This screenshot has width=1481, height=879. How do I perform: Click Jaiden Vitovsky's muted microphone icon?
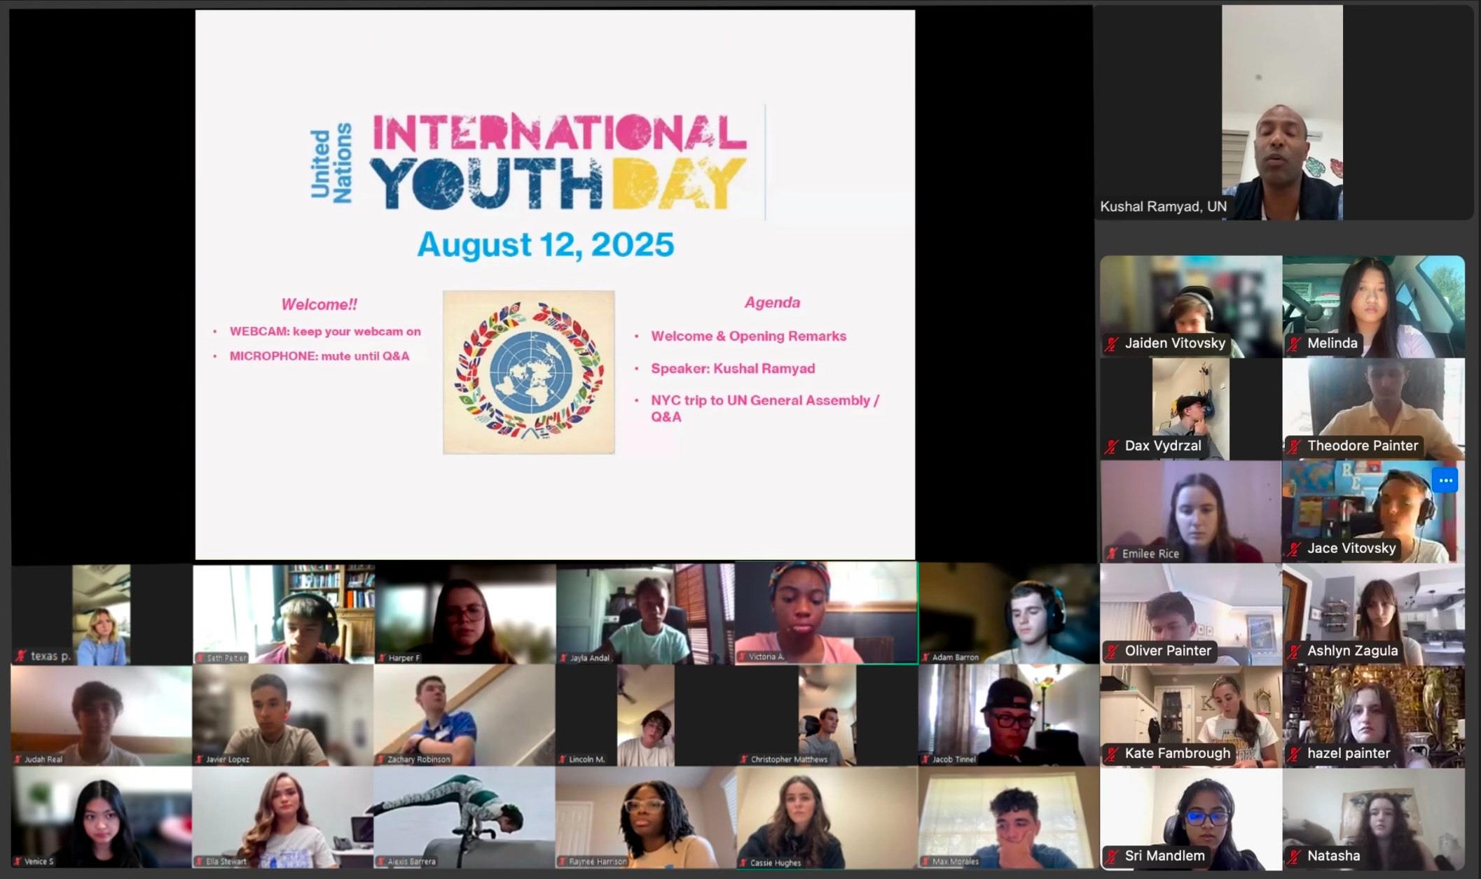[1113, 344]
